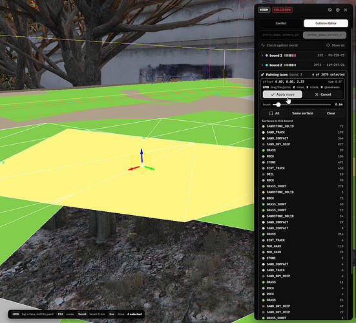Screen dimensions: 356x323
Task: Clear the face selection
Action: tap(331, 113)
